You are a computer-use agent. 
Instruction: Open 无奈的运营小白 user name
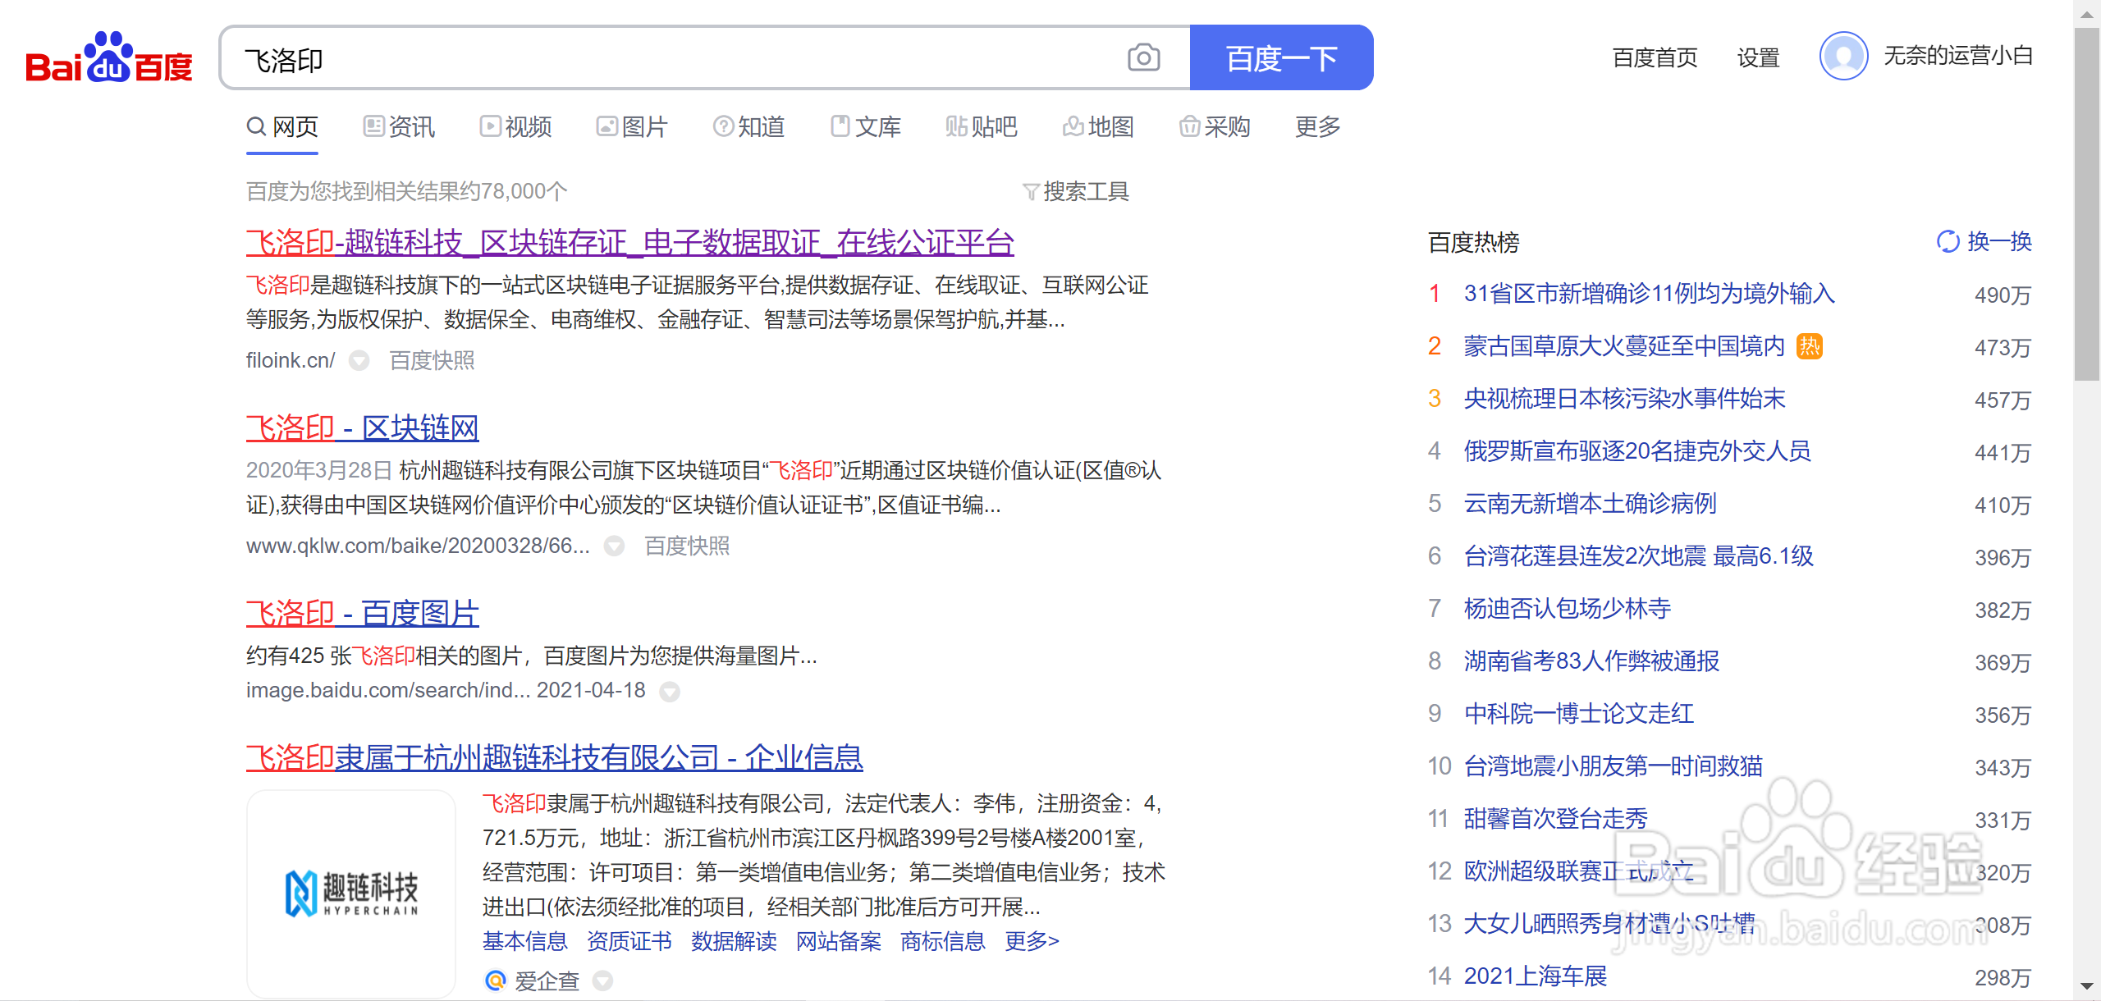click(x=1957, y=55)
